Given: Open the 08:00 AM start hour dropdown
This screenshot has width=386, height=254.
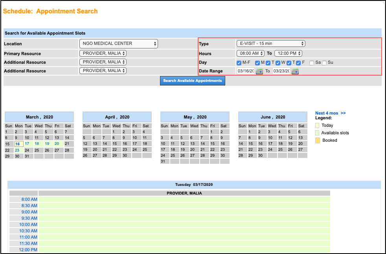Looking at the screenshot, I should point(250,53).
